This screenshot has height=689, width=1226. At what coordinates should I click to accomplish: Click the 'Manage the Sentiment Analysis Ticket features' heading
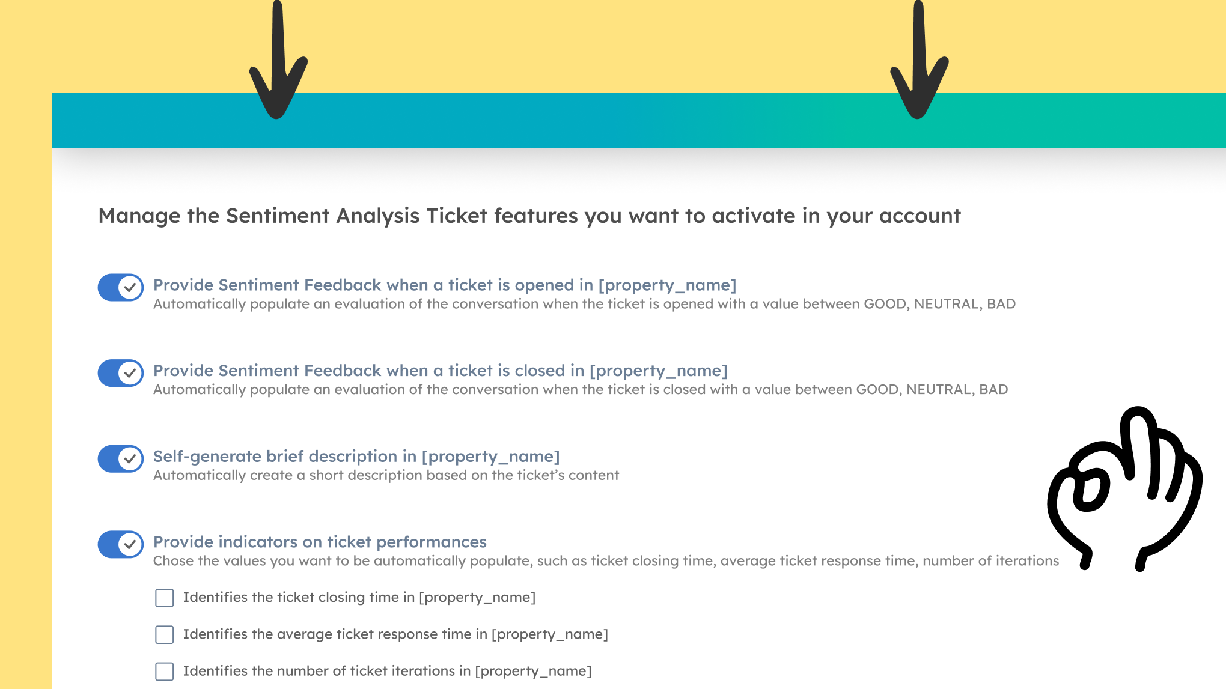529,216
